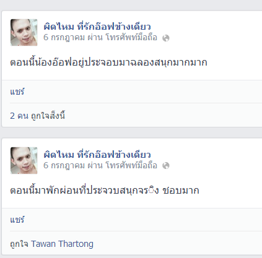Viewport: 262px width, 258px height.
Task: Click the word ผ่าน in the first post header
Action: [x=95, y=38]
